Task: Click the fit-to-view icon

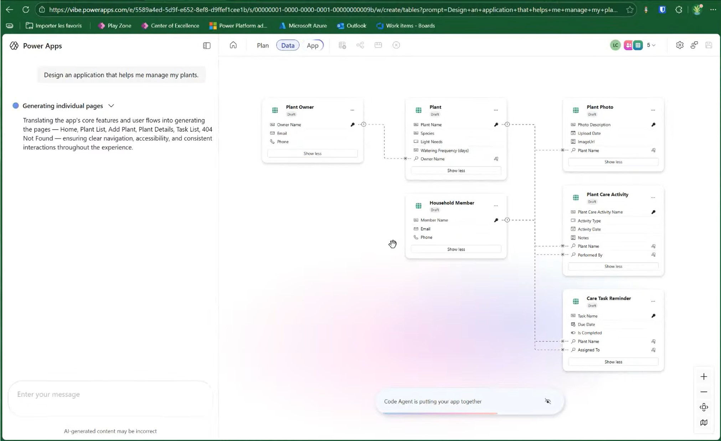Action: tap(704, 407)
